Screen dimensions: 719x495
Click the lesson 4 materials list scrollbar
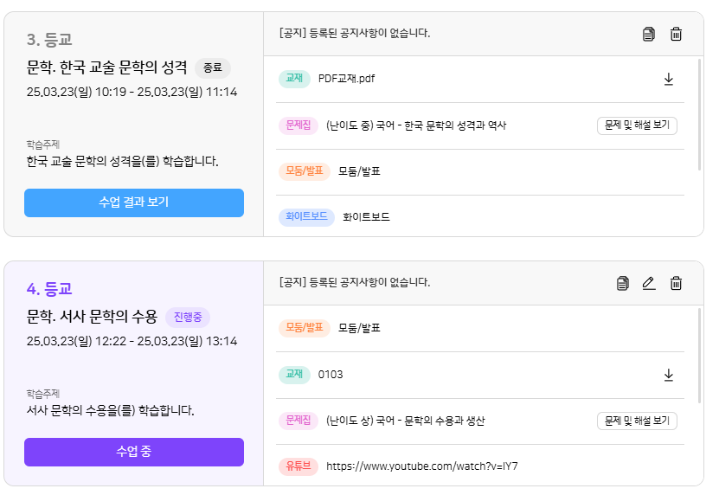pyautogui.click(x=700, y=355)
